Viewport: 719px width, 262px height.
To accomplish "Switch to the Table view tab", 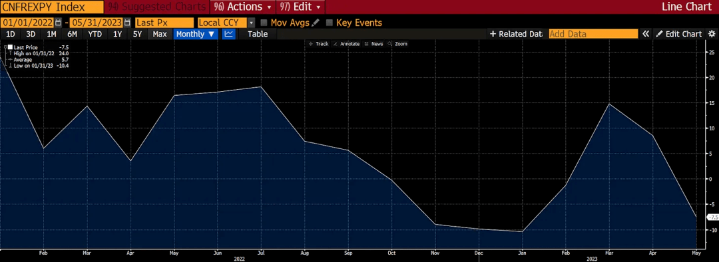I will tap(258, 34).
